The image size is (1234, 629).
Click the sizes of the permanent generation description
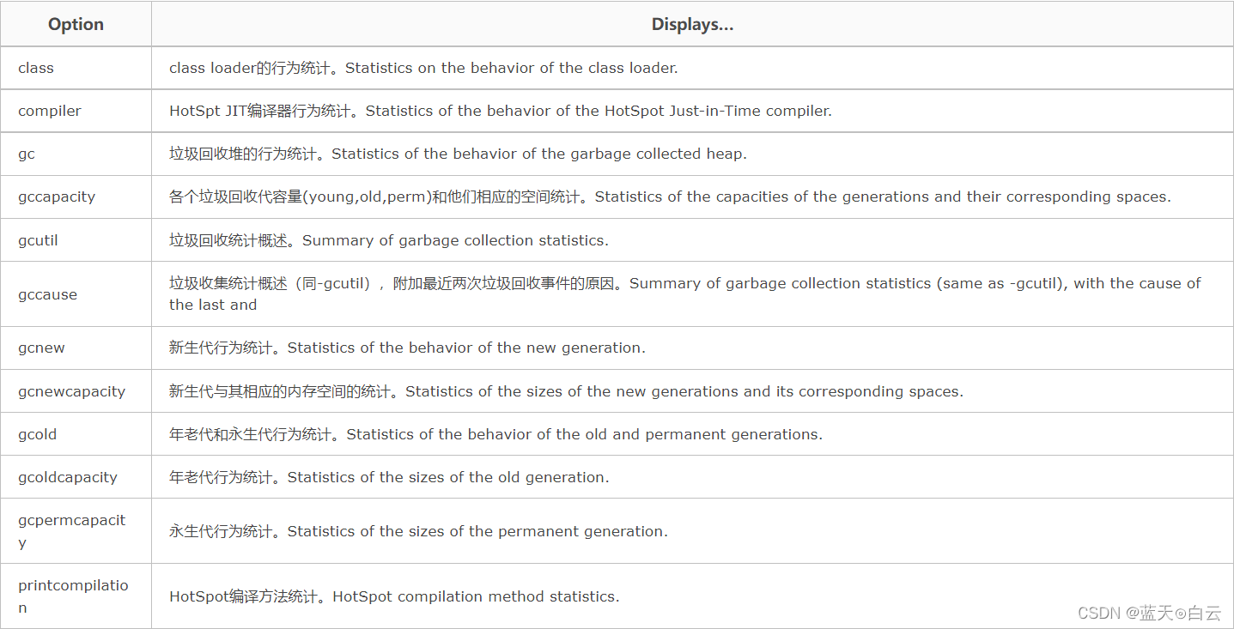point(418,531)
